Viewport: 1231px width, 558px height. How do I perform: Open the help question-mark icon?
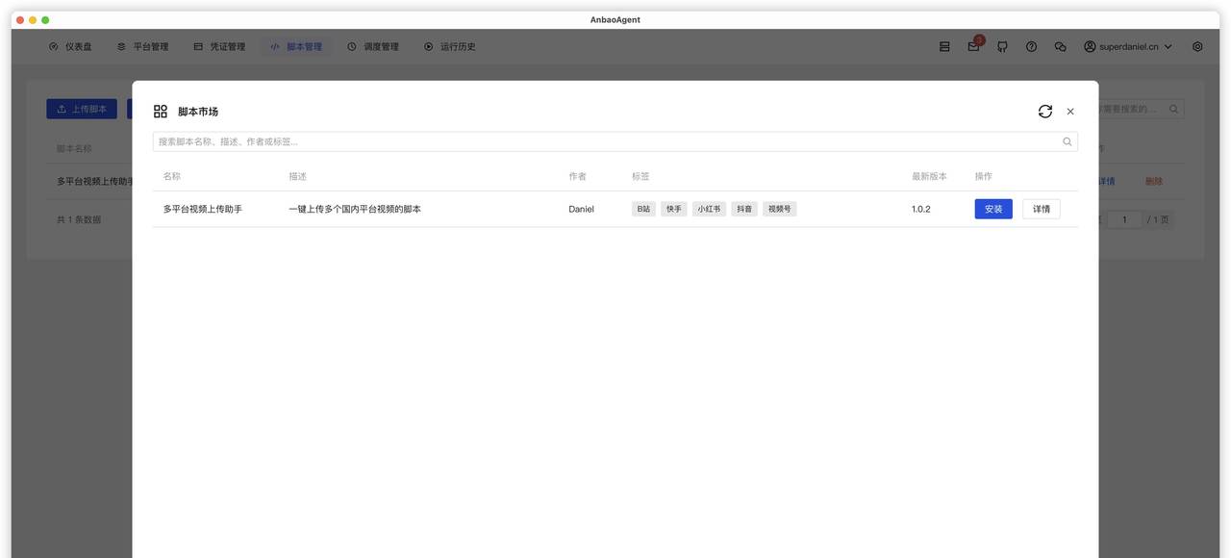[1030, 44]
